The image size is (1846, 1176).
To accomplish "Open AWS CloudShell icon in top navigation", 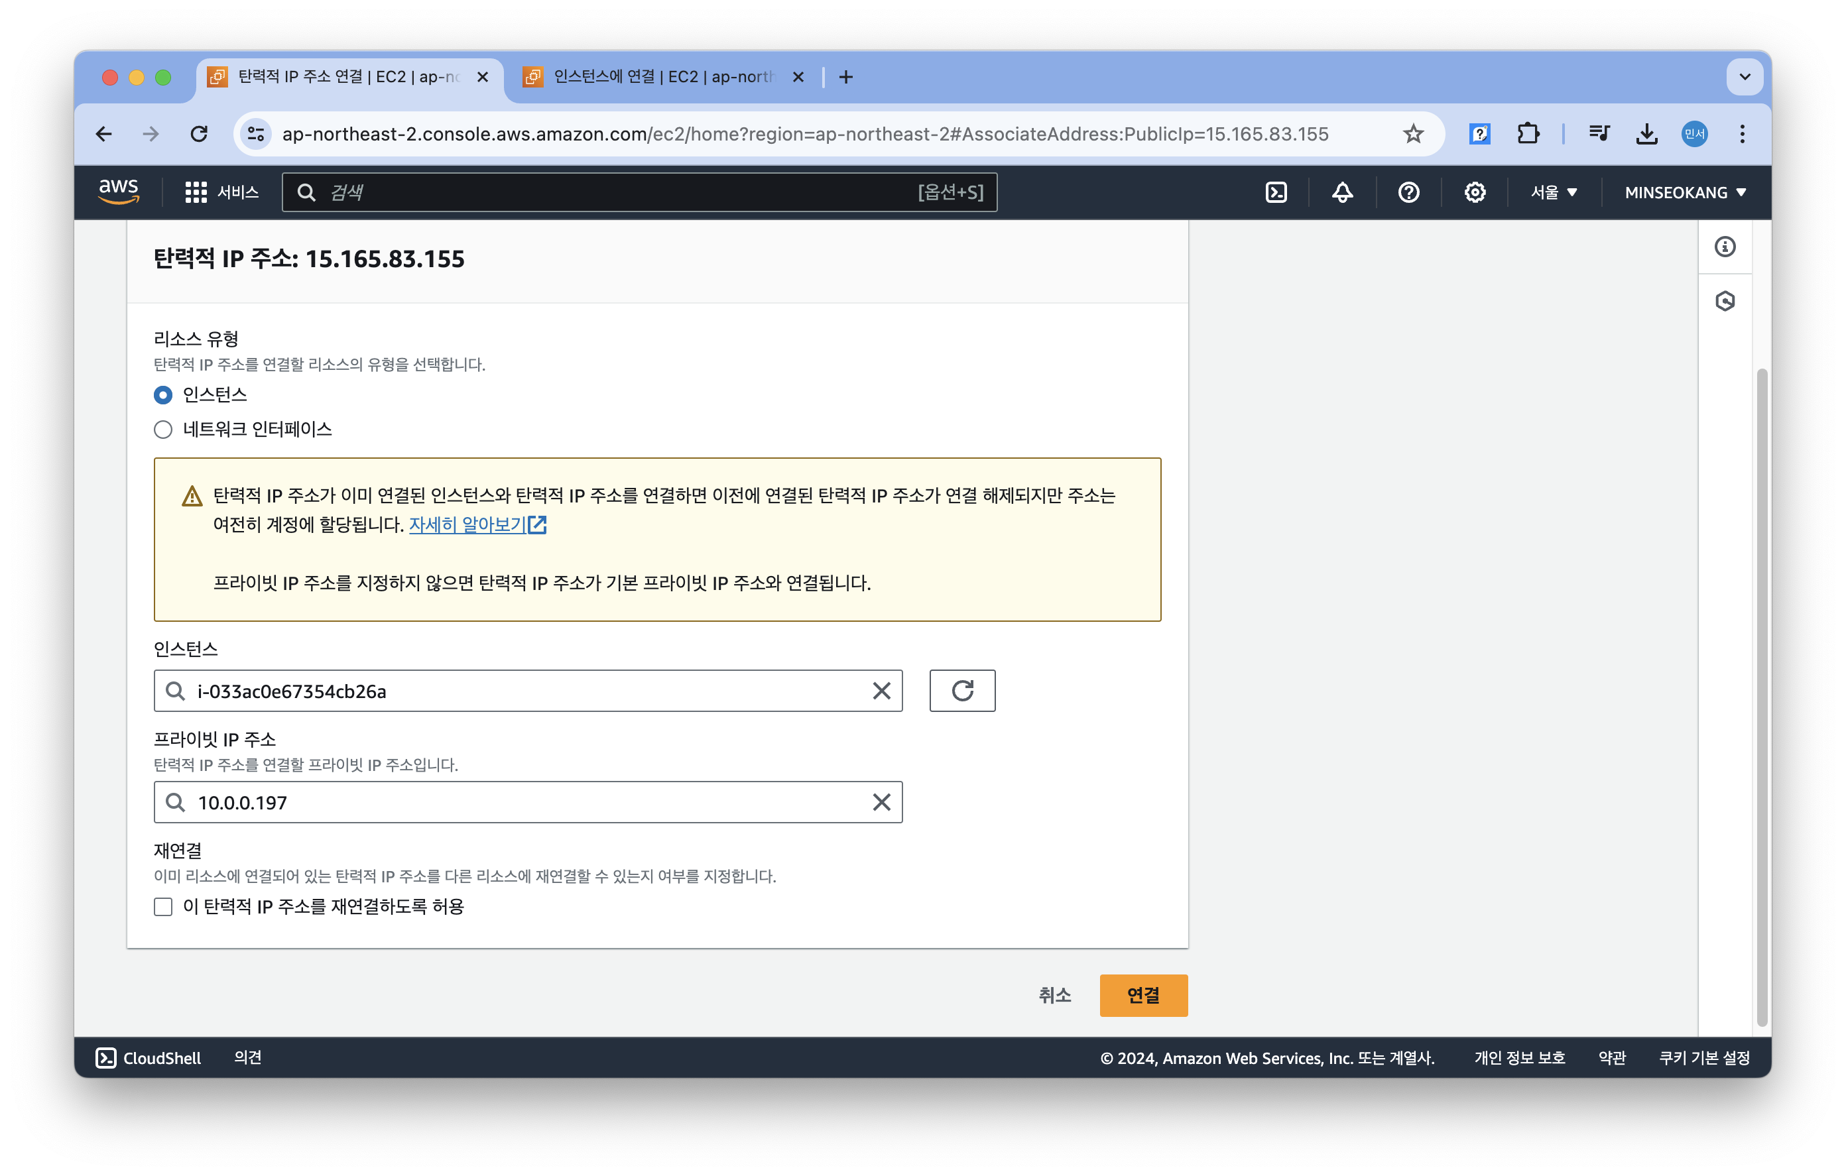I will [1276, 192].
